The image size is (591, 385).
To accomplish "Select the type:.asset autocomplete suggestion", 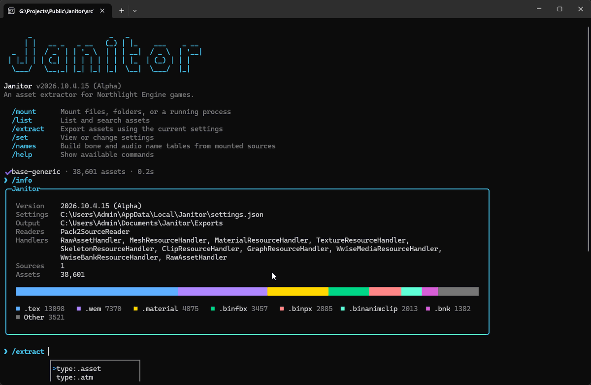I will pyautogui.click(x=79, y=369).
